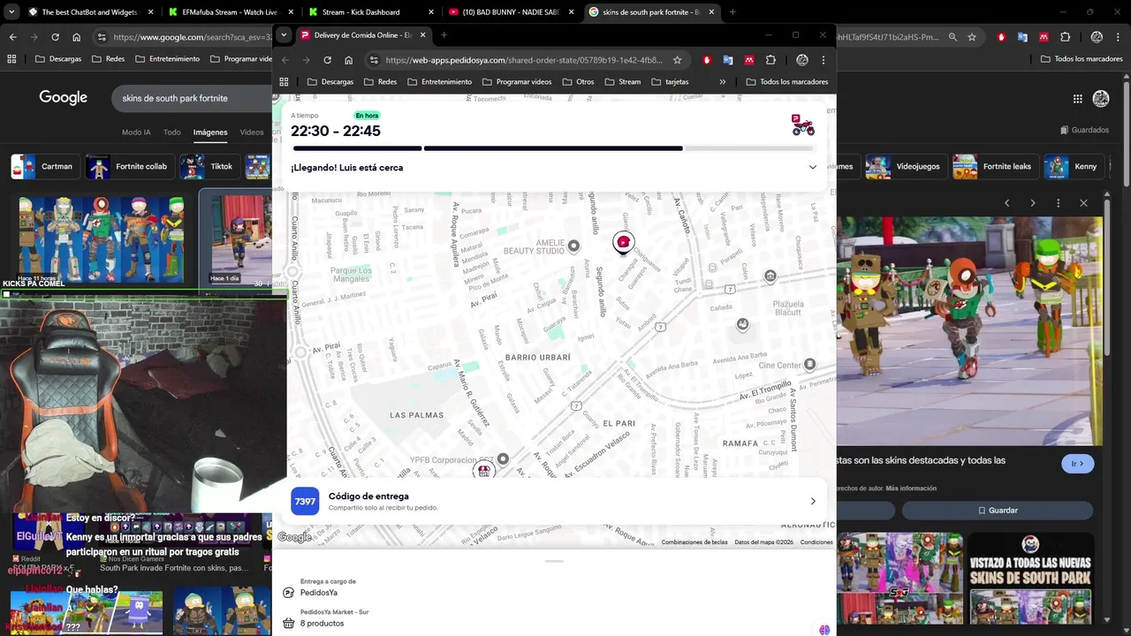
Task: Open the Código de entrega details arrow
Action: pyautogui.click(x=813, y=502)
